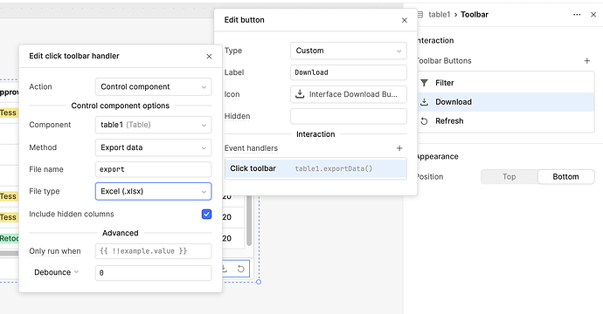Click the Toolbar breadcrumb title text
Viewport: 603px width, 314px height.
[475, 15]
